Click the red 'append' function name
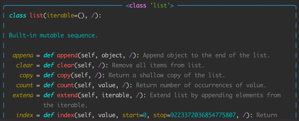 pyautogui.click(x=67, y=55)
